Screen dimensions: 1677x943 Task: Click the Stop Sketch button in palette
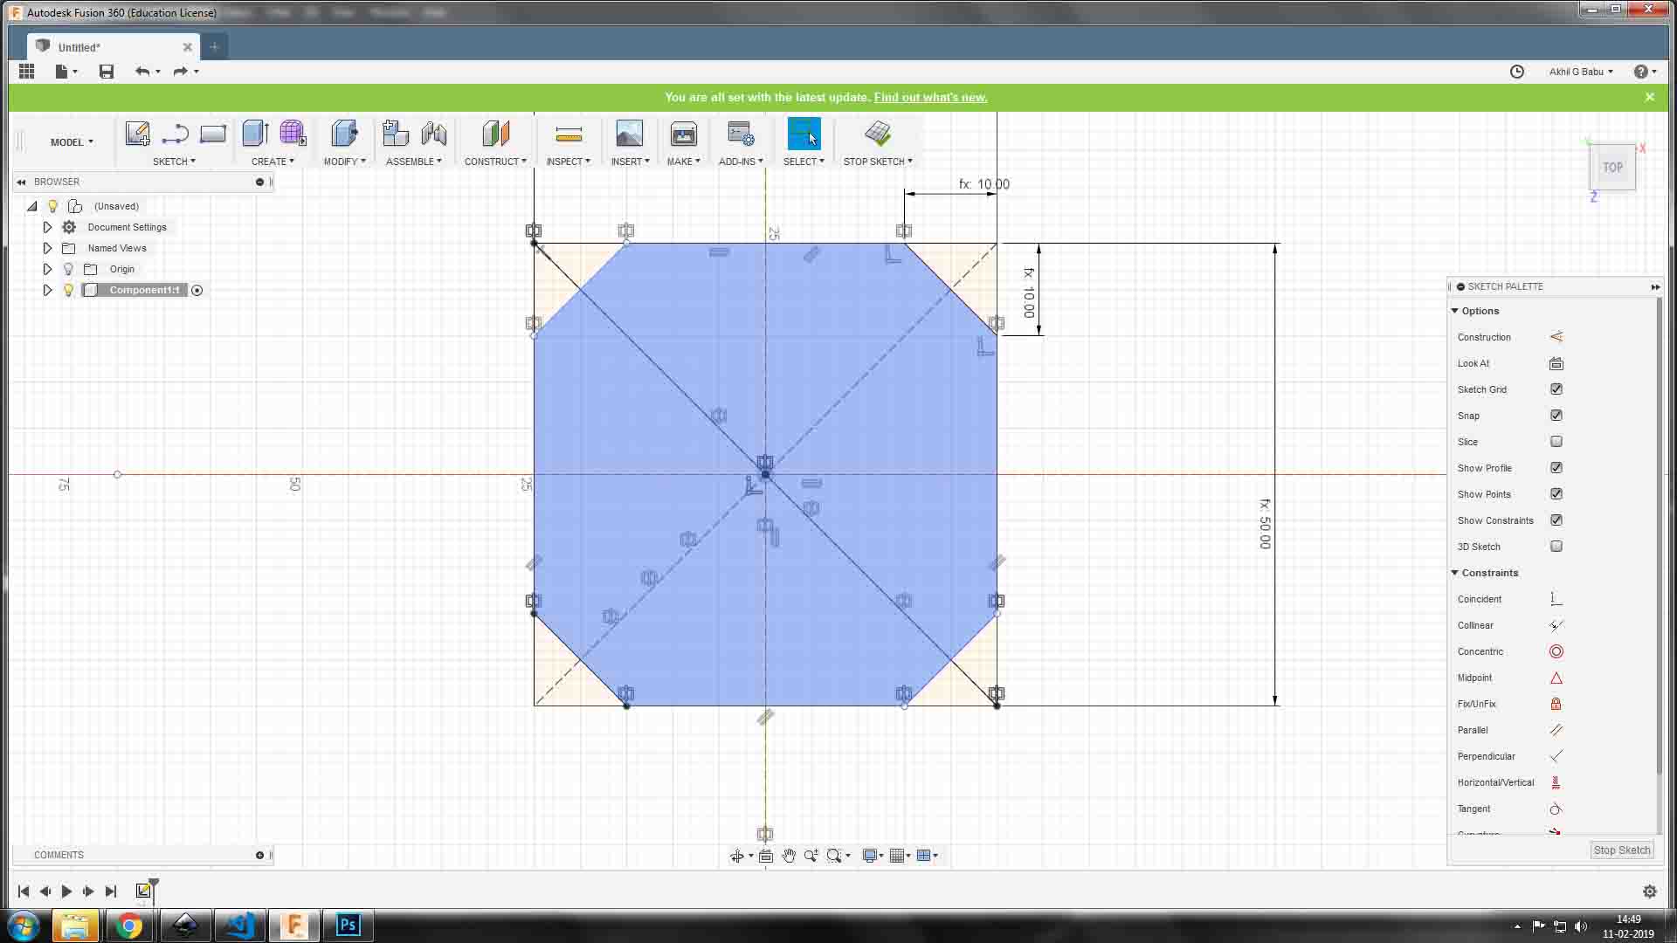1621,850
